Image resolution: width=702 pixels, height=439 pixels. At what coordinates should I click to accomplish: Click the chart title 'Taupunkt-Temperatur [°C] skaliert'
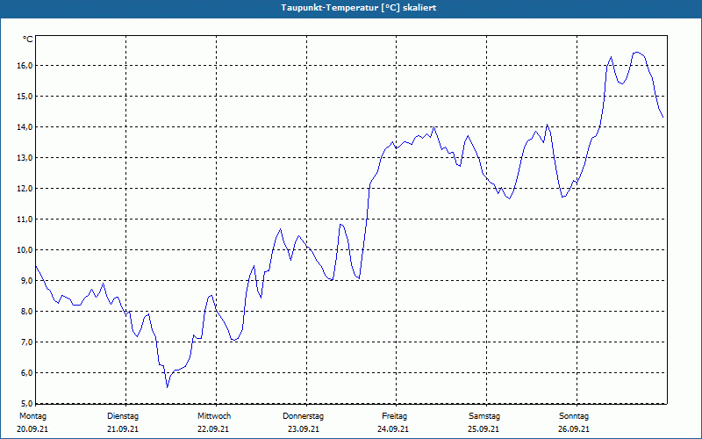[x=359, y=8]
